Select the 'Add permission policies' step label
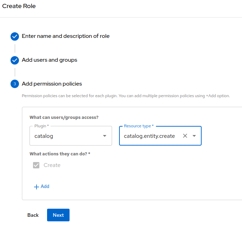This screenshot has width=242, height=228. [52, 84]
